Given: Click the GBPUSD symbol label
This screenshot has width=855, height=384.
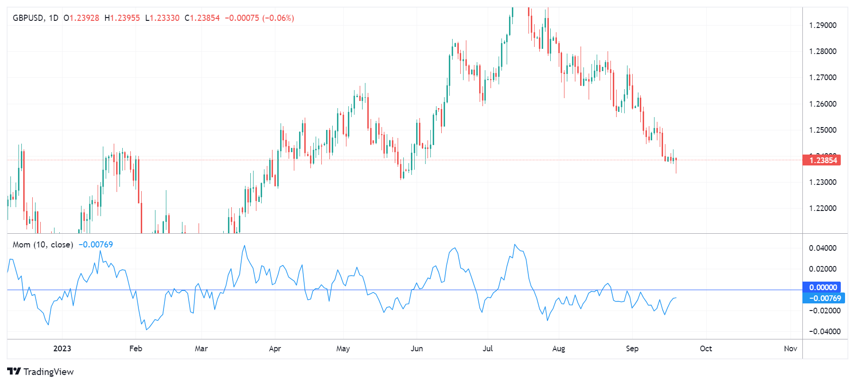Looking at the screenshot, I should coord(28,18).
